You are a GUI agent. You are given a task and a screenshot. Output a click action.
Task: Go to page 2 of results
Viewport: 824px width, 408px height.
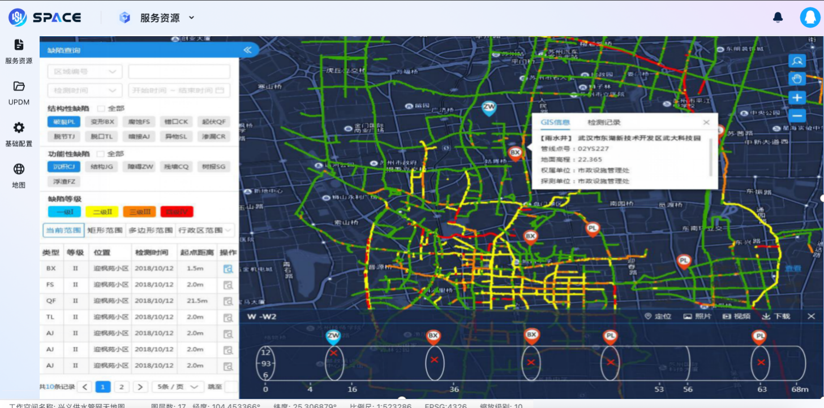coord(122,387)
